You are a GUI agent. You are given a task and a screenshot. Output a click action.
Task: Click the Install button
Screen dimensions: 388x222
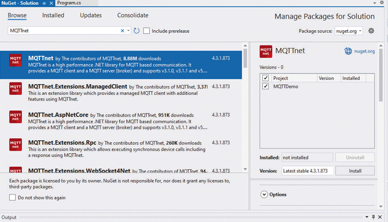[x=355, y=171]
